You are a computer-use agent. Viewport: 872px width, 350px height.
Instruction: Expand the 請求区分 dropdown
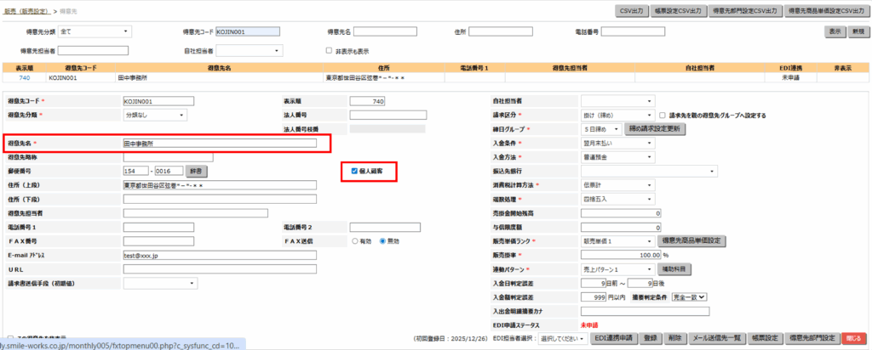click(617, 116)
